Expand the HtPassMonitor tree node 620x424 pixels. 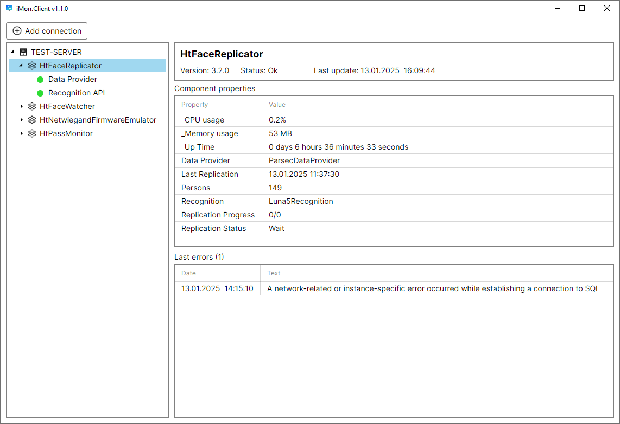[22, 133]
